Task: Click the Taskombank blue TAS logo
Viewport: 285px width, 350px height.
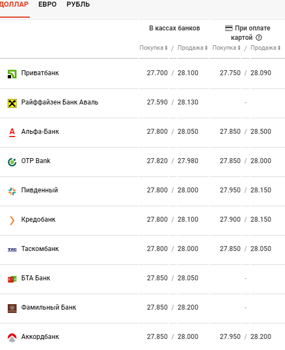Action: [12, 250]
